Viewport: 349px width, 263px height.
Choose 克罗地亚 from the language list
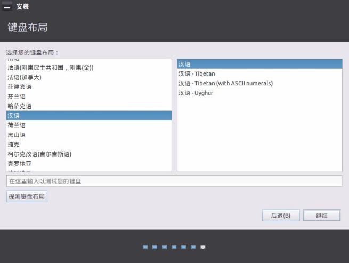(x=19, y=163)
